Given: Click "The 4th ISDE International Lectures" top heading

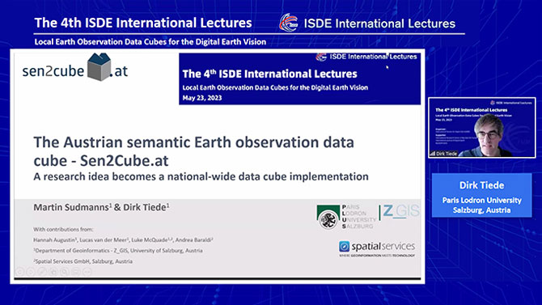Looking at the screenshot, I should point(143,23).
